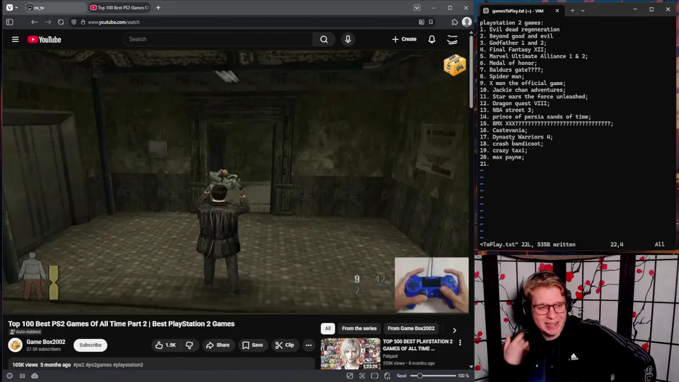Viewport: 679px width, 382px height.
Task: Dislike this video
Action: [x=189, y=345]
